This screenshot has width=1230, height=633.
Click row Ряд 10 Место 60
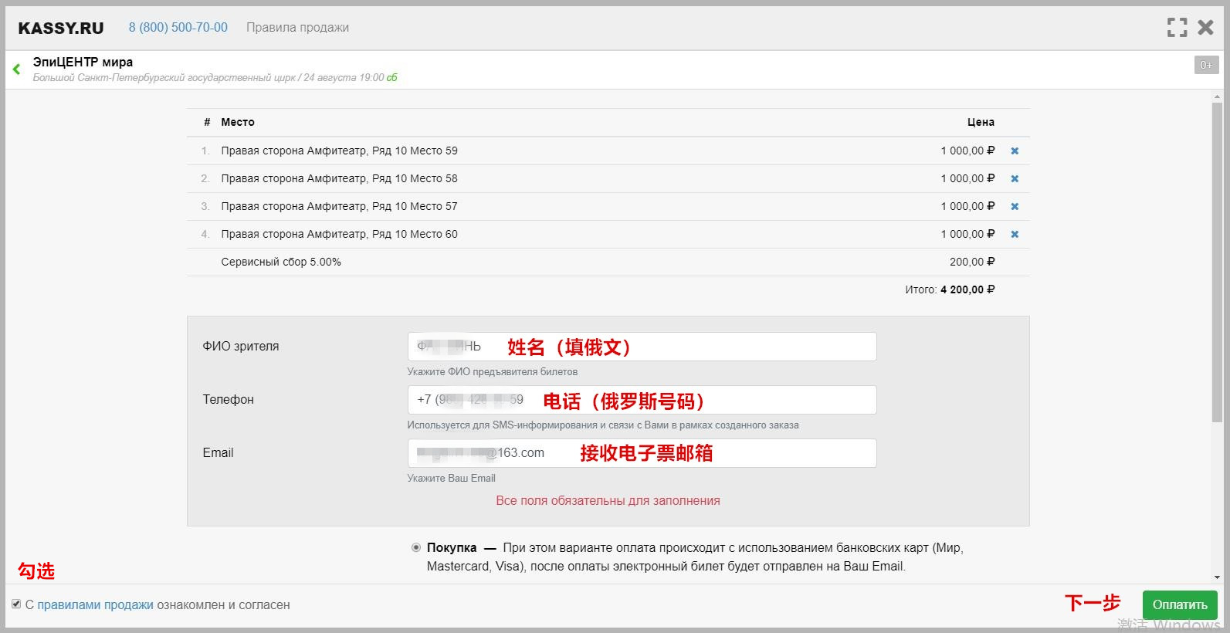click(608, 235)
